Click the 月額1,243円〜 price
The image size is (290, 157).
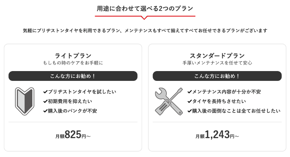(217, 135)
